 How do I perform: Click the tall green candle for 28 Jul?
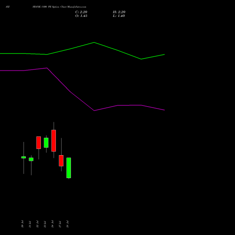pos(69,168)
